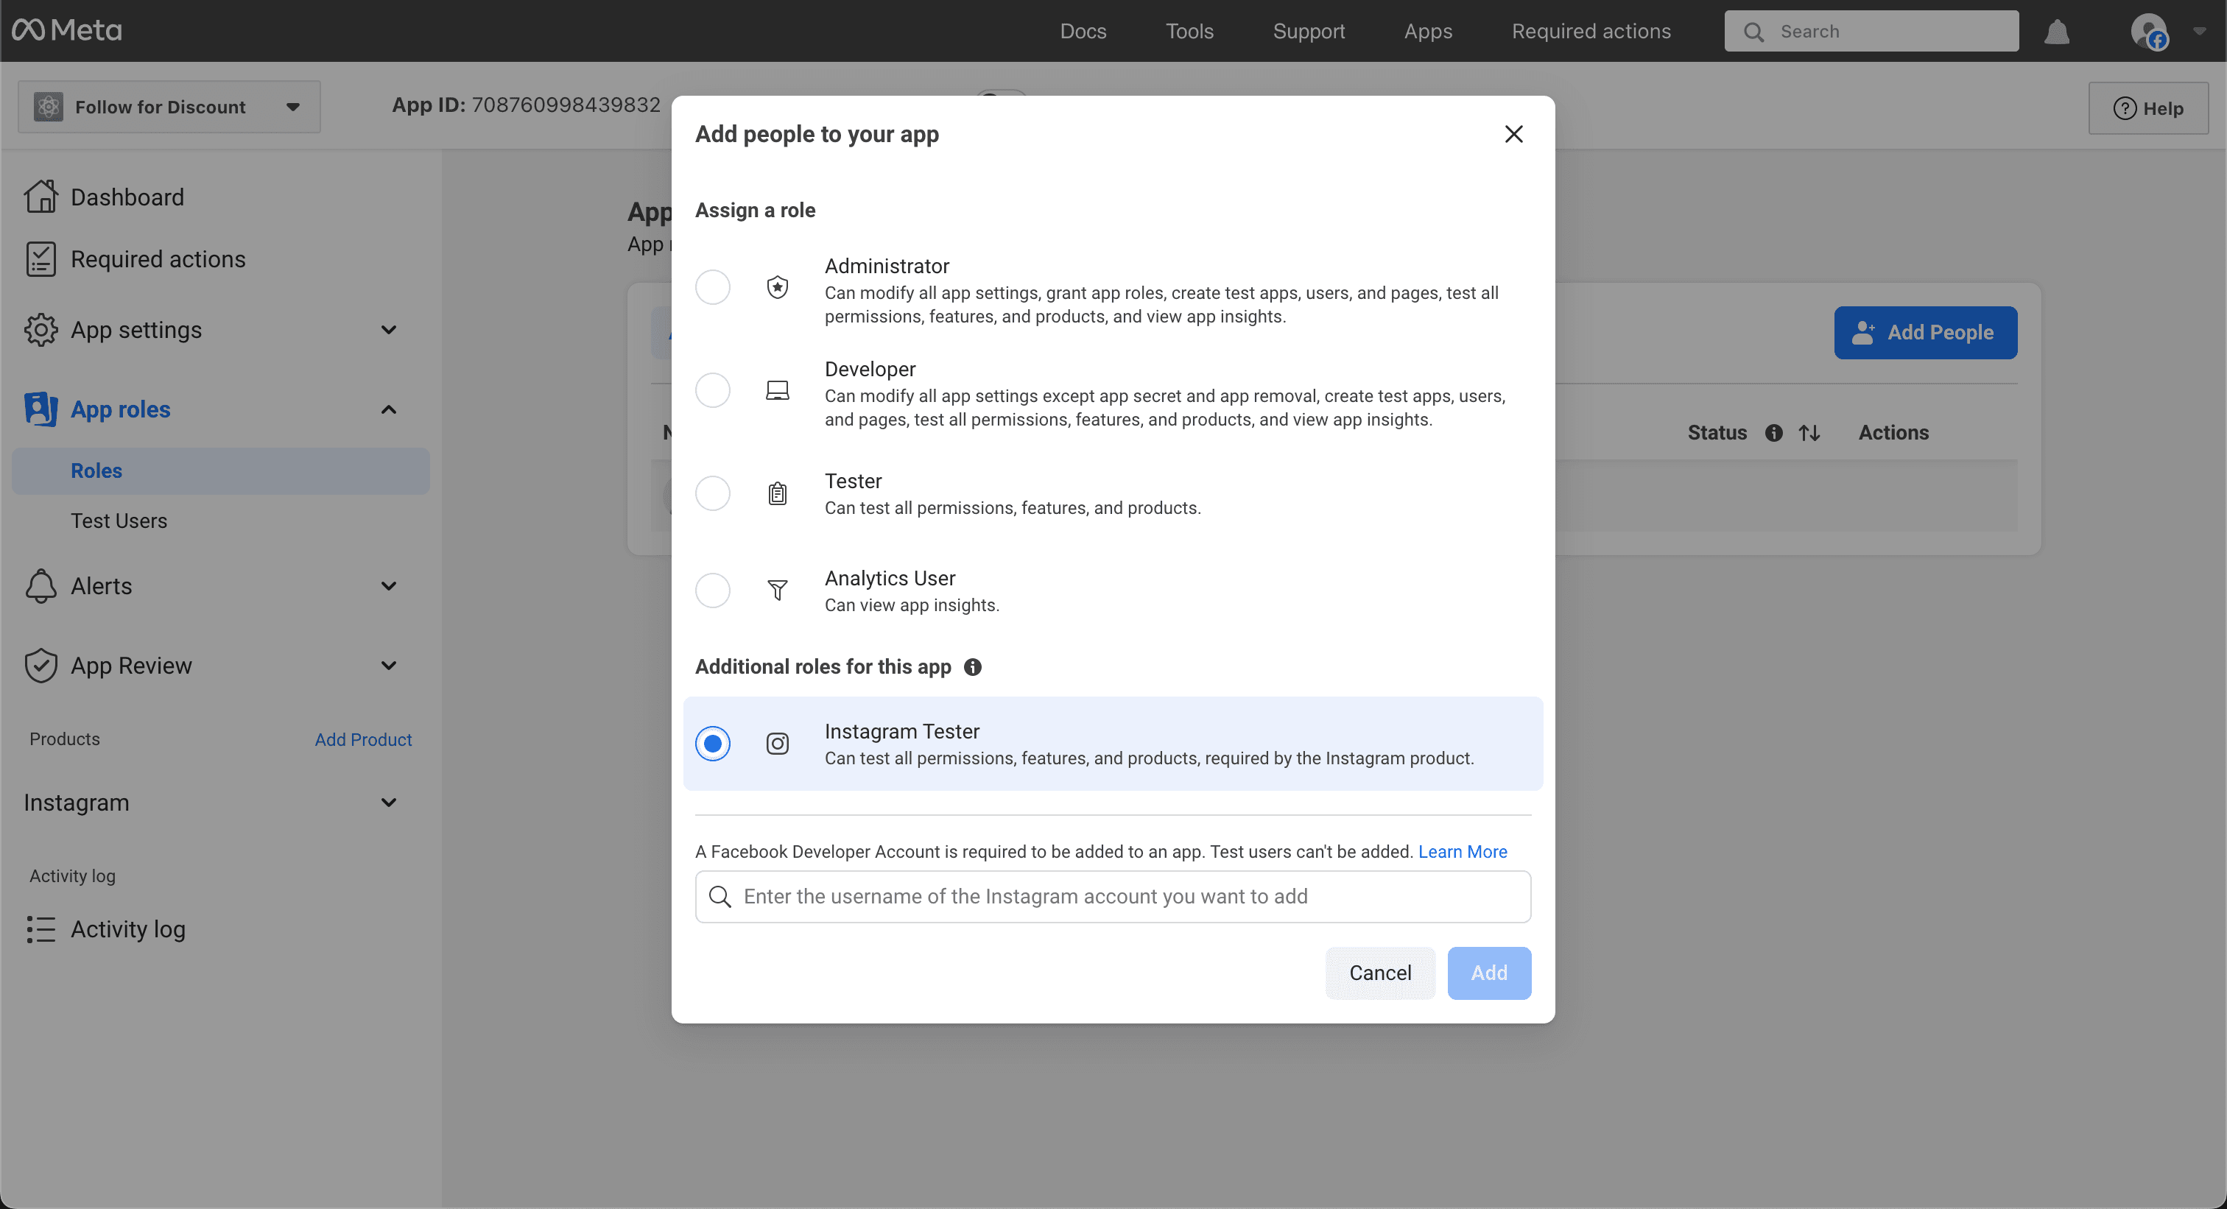Screen dimensions: 2227x1209
Task: Expand the Instagram product section
Action: pyautogui.click(x=388, y=803)
